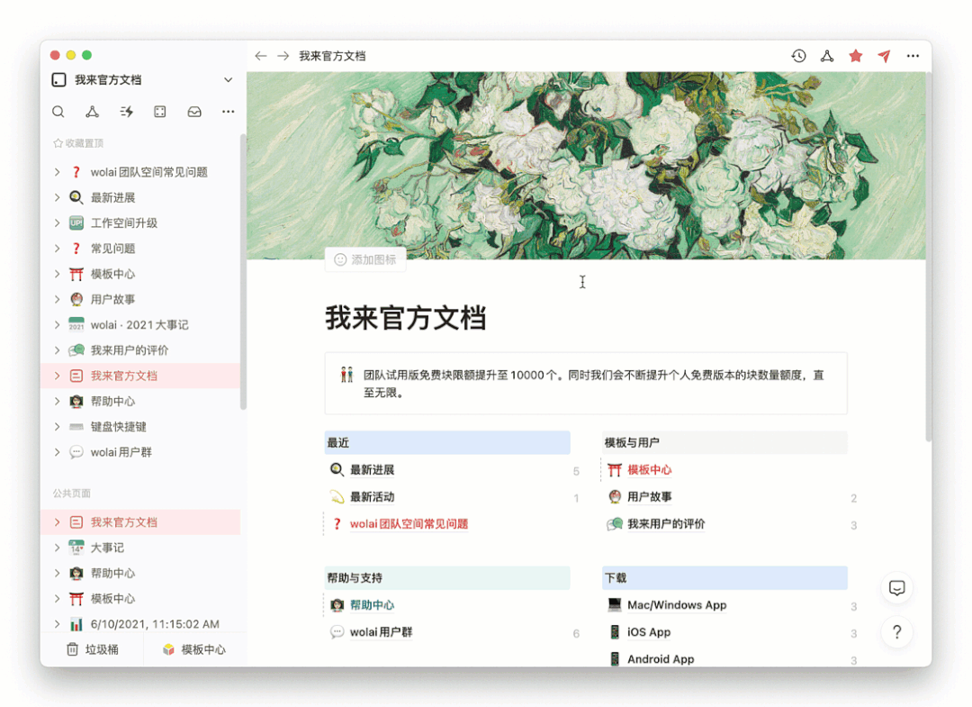This screenshot has width=972, height=707.
Task: Click the 模板与用户 section heading
Action: click(x=724, y=443)
